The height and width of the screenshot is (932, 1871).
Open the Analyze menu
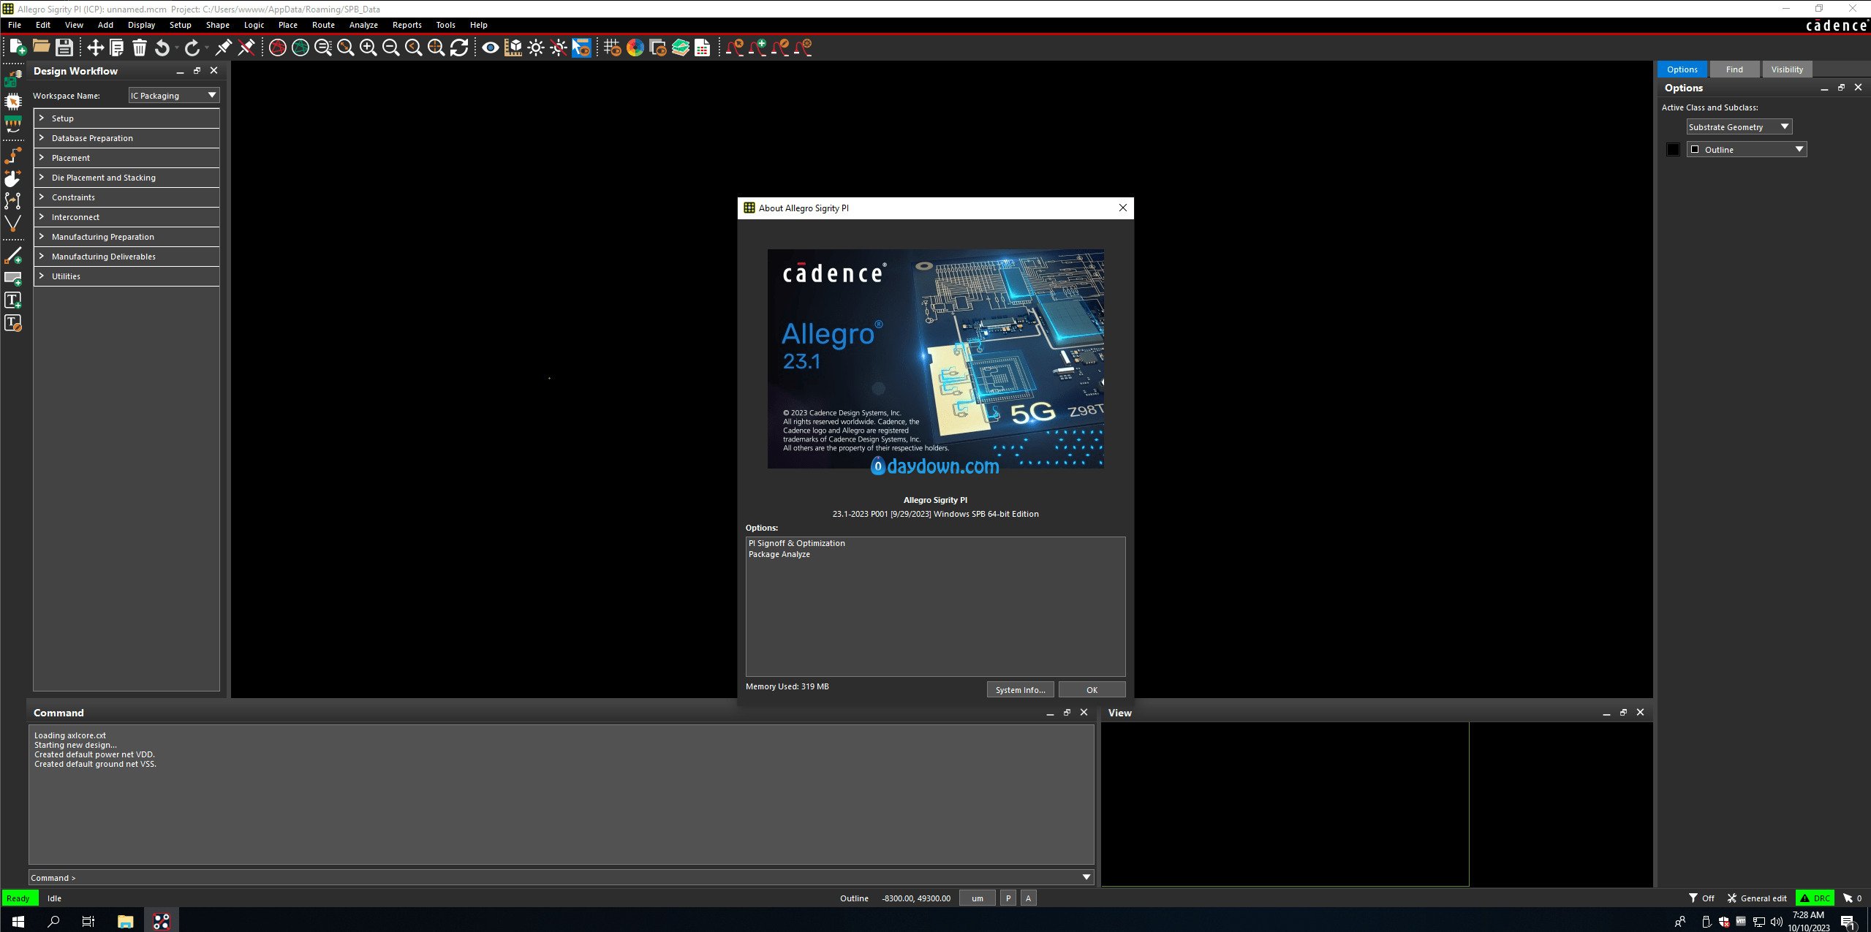(x=363, y=25)
